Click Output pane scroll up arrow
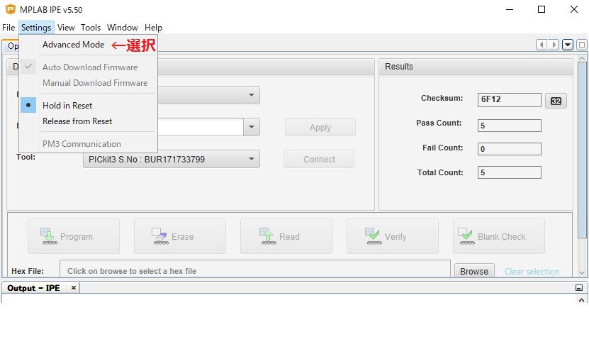Screen dimensions: 589x337 (x=581, y=300)
